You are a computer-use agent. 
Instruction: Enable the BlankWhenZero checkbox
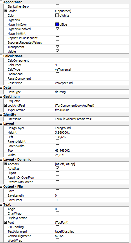click(x=57, y=6)
